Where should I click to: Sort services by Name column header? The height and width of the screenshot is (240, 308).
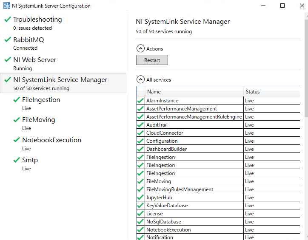194,92
